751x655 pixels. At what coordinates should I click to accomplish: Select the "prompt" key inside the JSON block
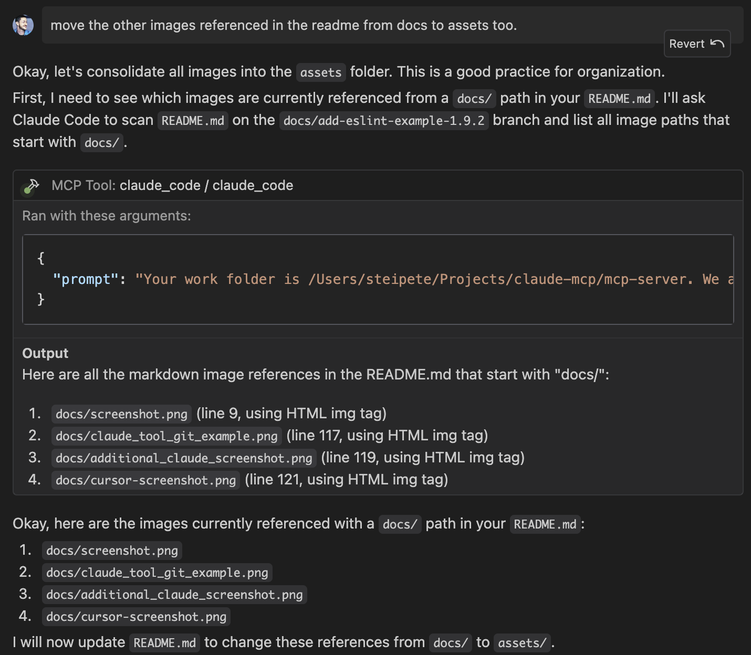tap(81, 279)
